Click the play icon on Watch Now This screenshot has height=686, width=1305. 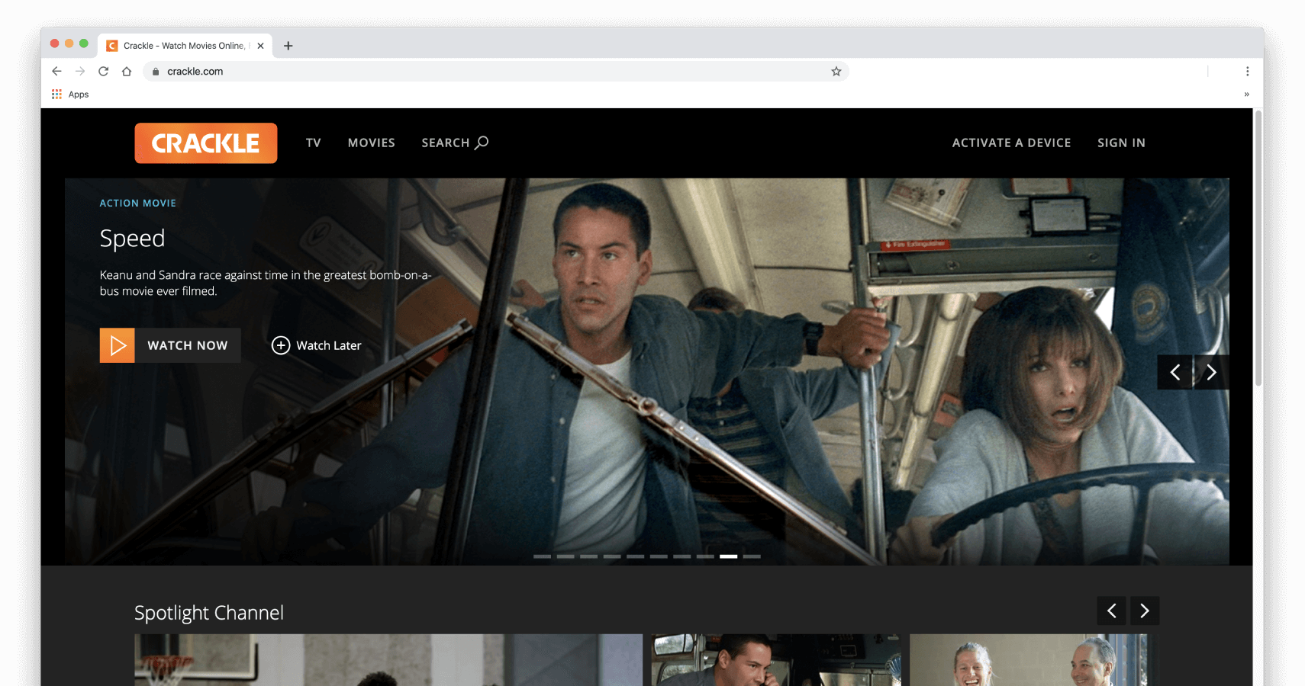click(118, 345)
